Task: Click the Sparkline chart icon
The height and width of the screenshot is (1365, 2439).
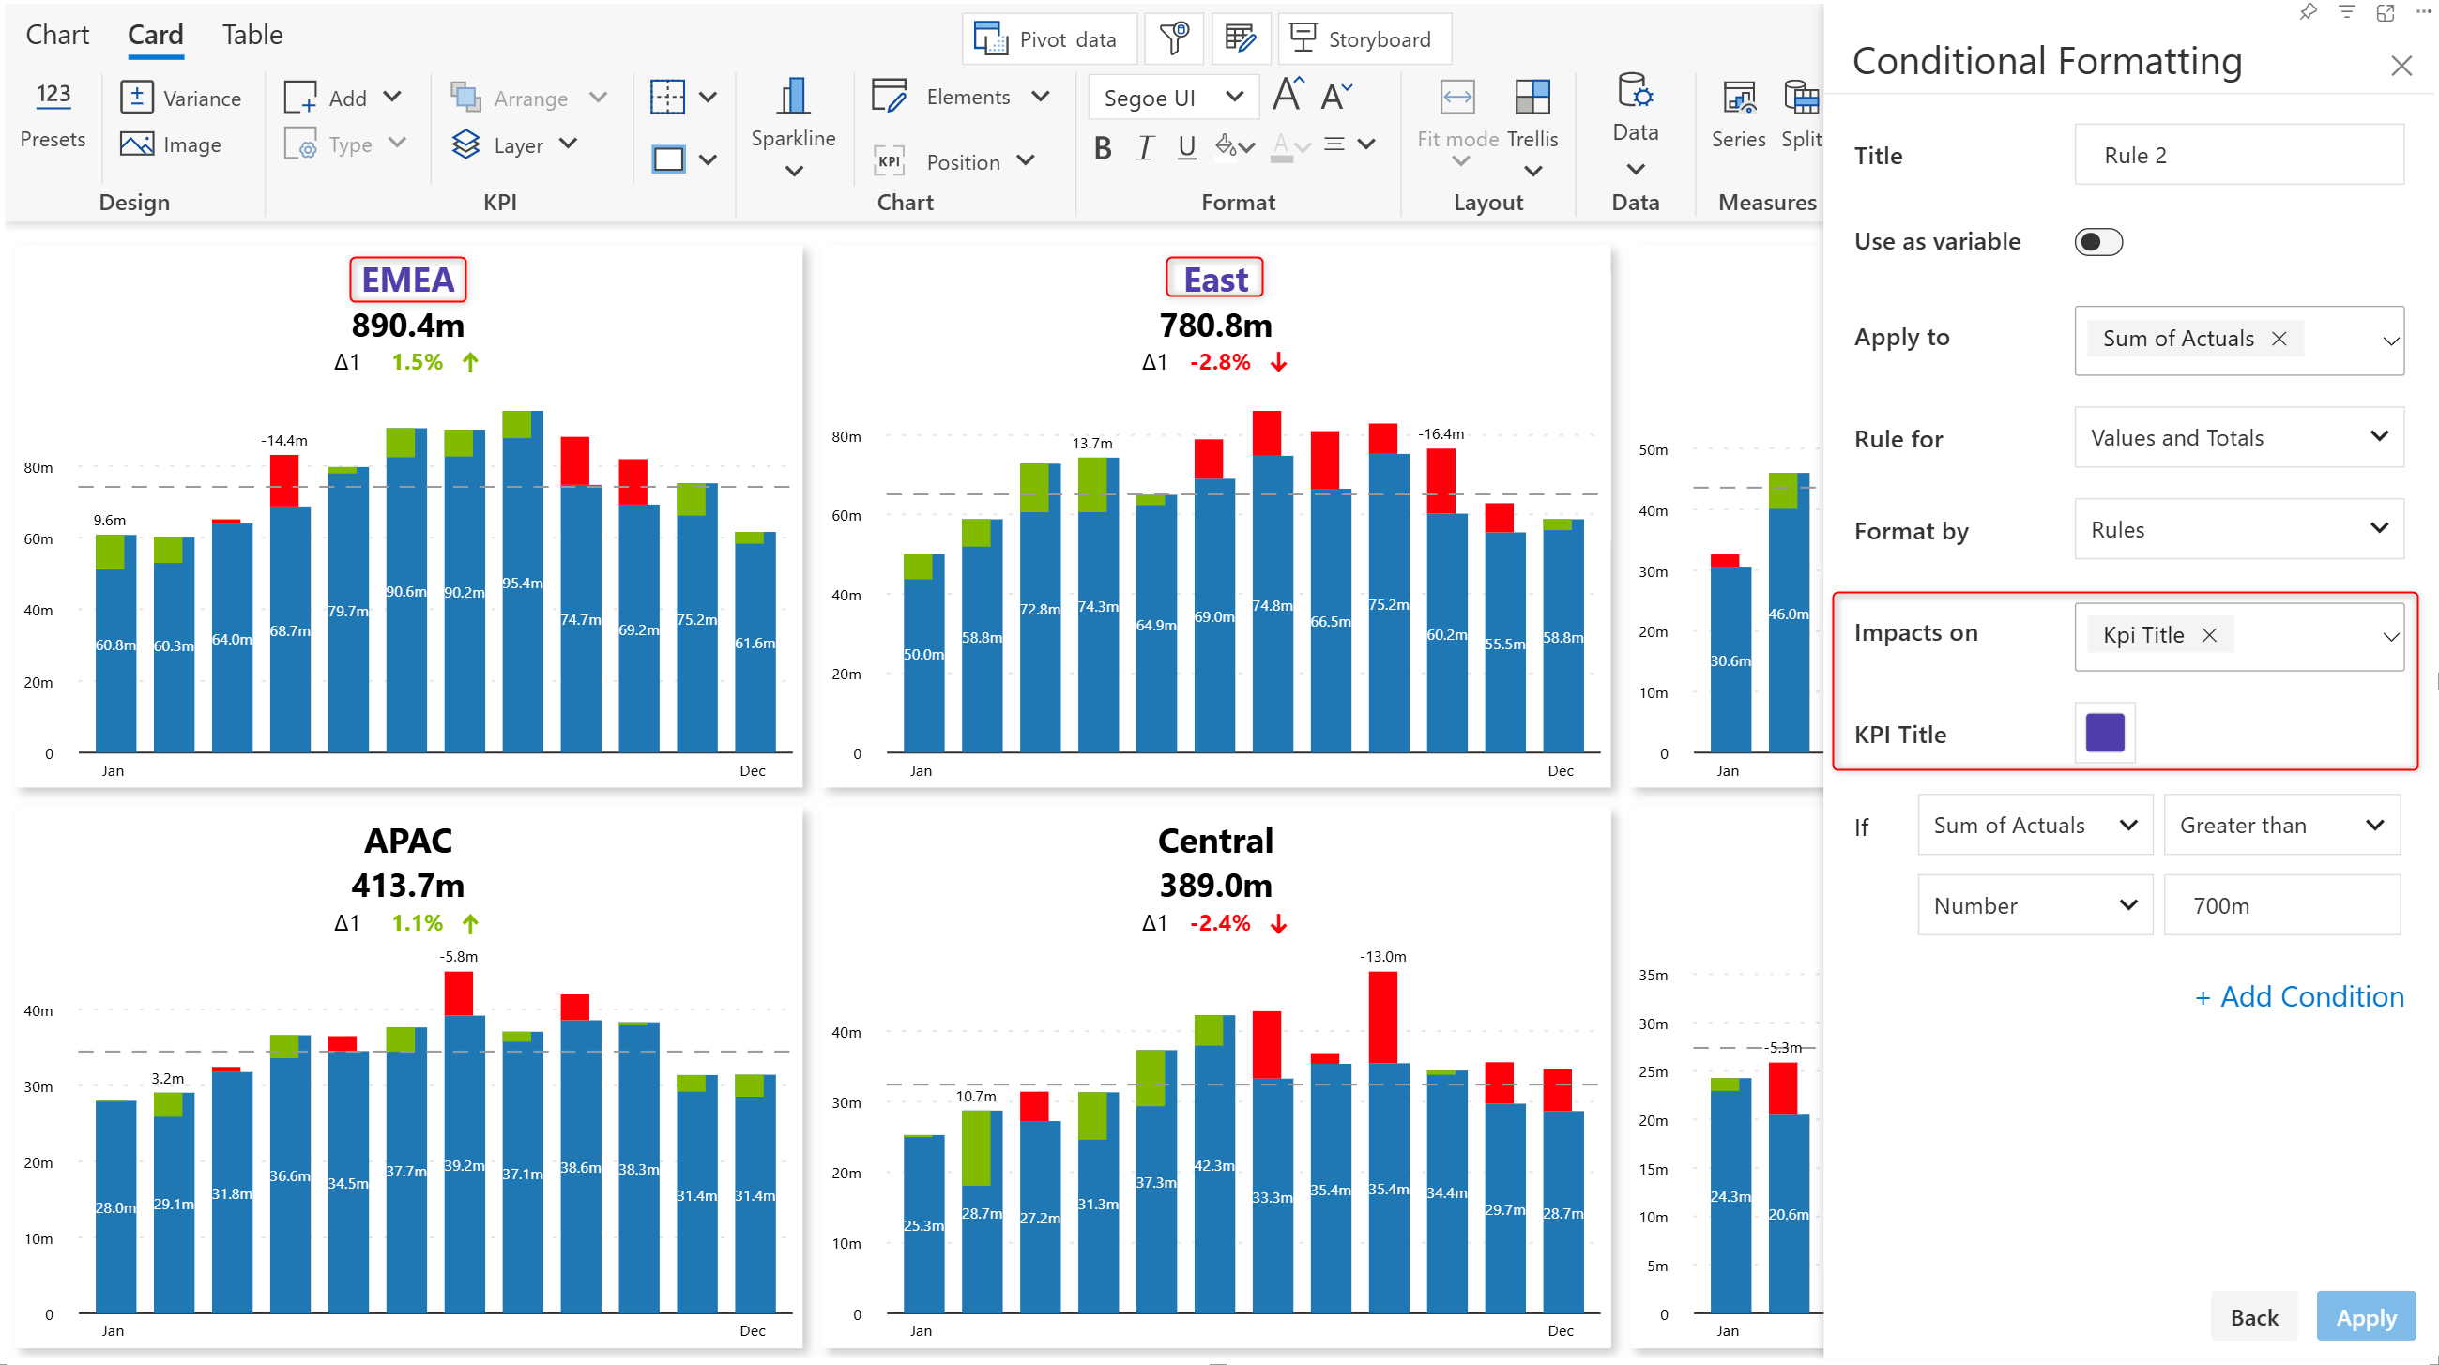Action: point(792,98)
